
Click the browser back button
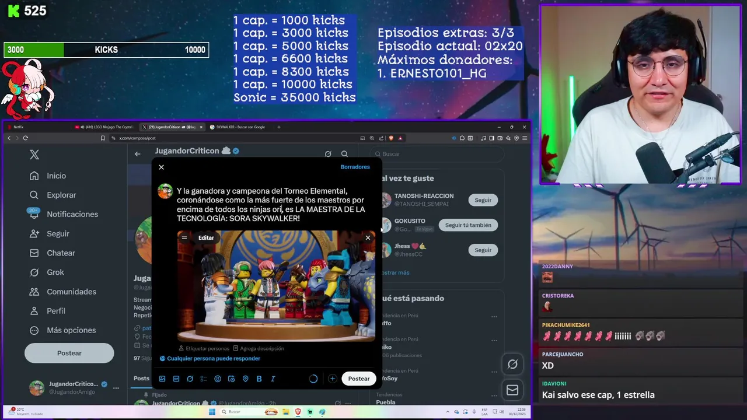pos(9,138)
